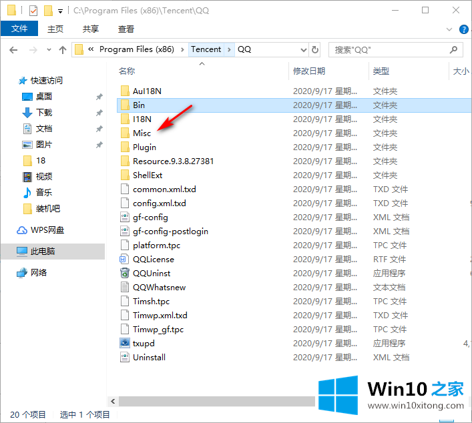The height and width of the screenshot is (423, 472).
Task: Click the Forward navigation arrow
Action: tap(33, 49)
